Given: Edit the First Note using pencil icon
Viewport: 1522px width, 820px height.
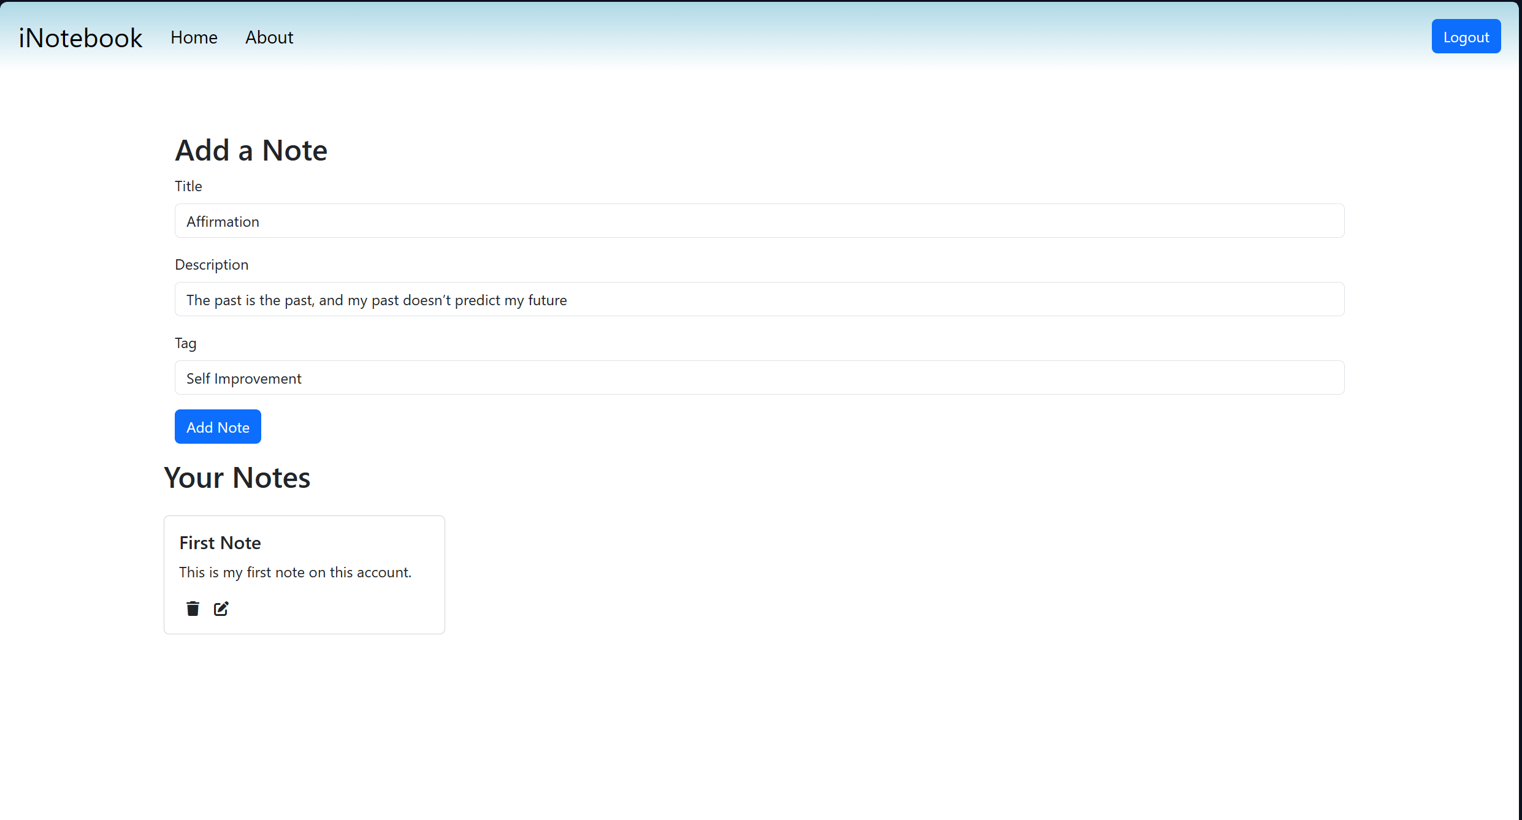Looking at the screenshot, I should (x=221, y=609).
